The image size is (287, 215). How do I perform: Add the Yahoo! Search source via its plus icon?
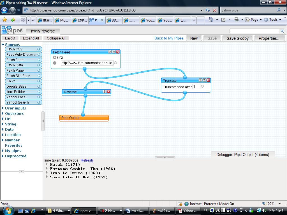click(x=39, y=102)
